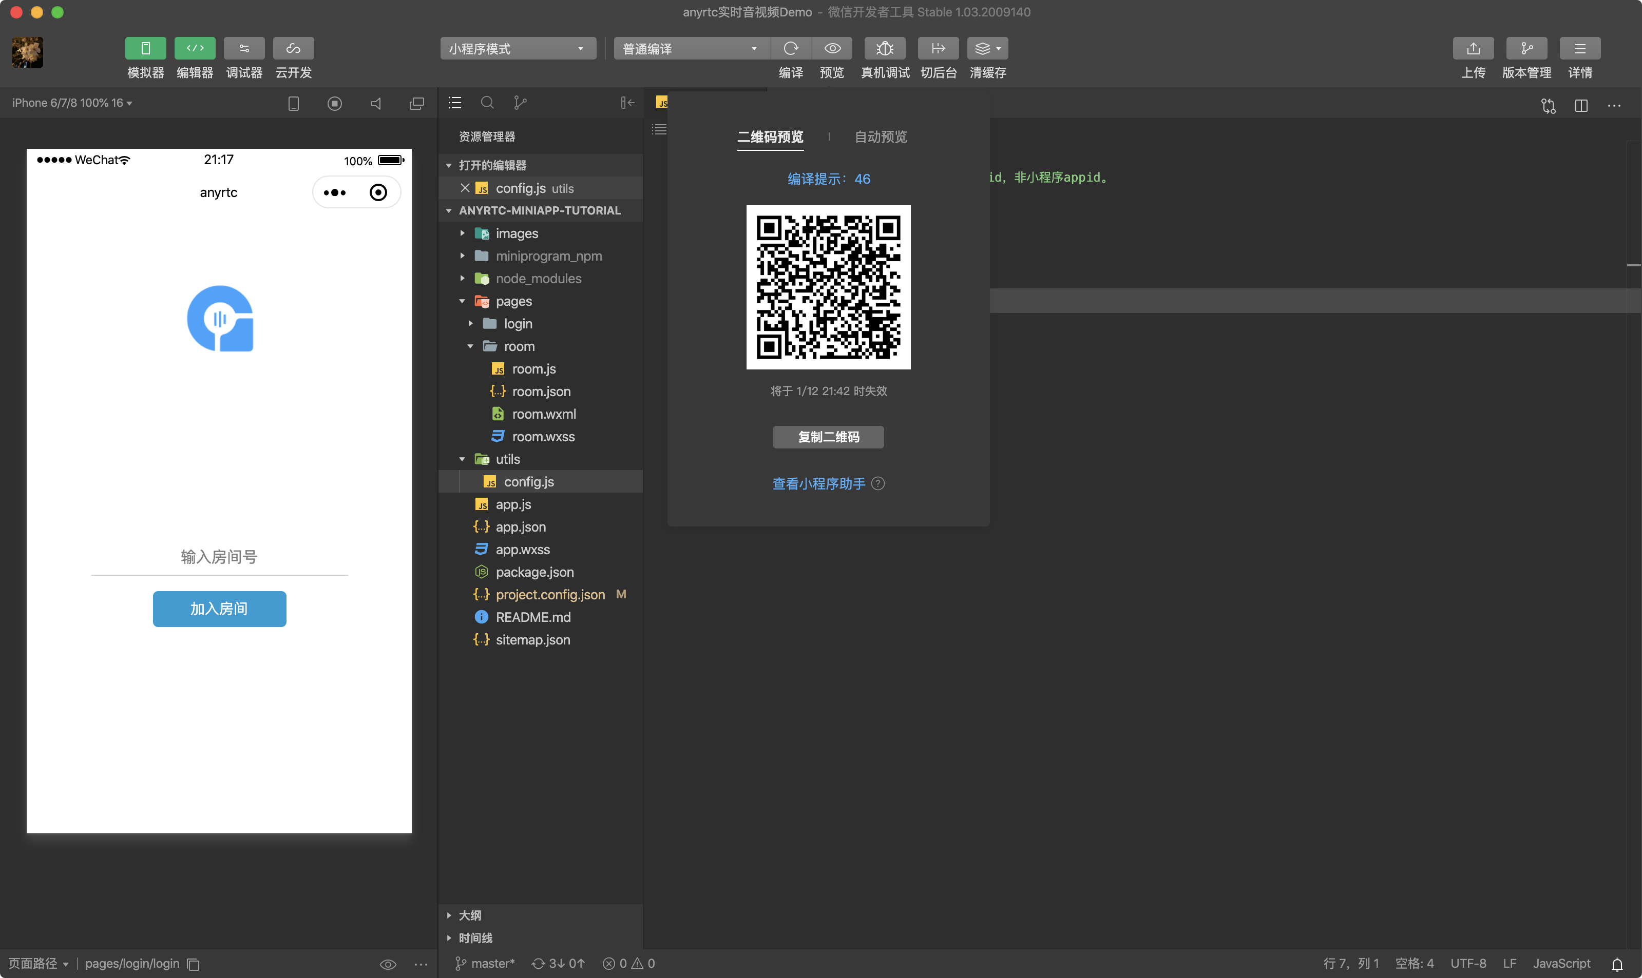The image size is (1642, 978).
Task: Collapse the sidebar panel icon
Action: (x=627, y=103)
